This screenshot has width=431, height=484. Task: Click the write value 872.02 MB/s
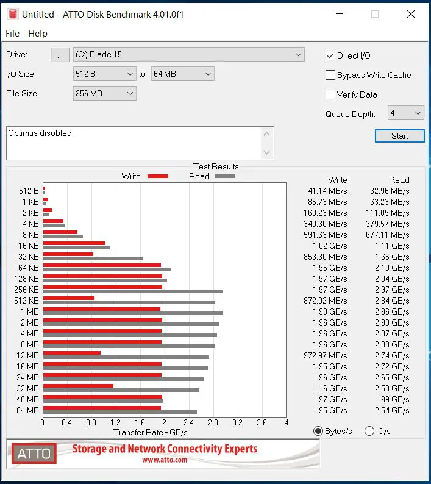tap(326, 301)
